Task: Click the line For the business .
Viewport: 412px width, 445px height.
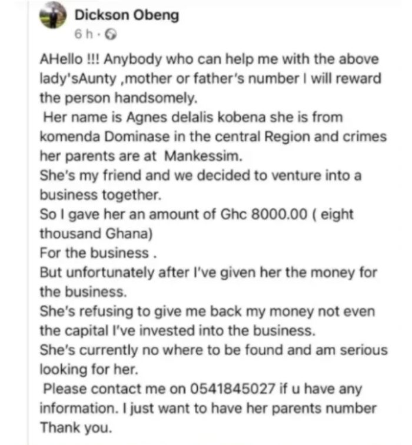Action: tap(98, 253)
